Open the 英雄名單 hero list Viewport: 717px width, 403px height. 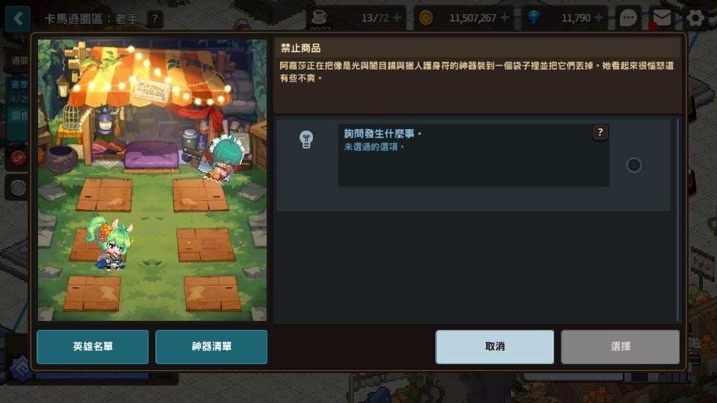point(93,347)
